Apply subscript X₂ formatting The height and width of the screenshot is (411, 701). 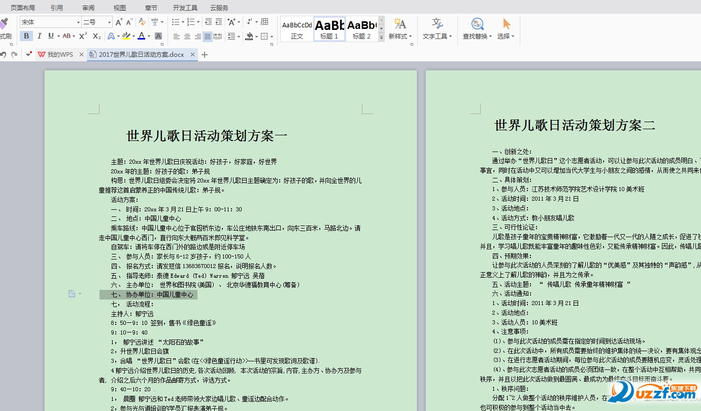[x=96, y=36]
